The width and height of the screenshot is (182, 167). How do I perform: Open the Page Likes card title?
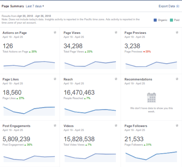(x=11, y=79)
